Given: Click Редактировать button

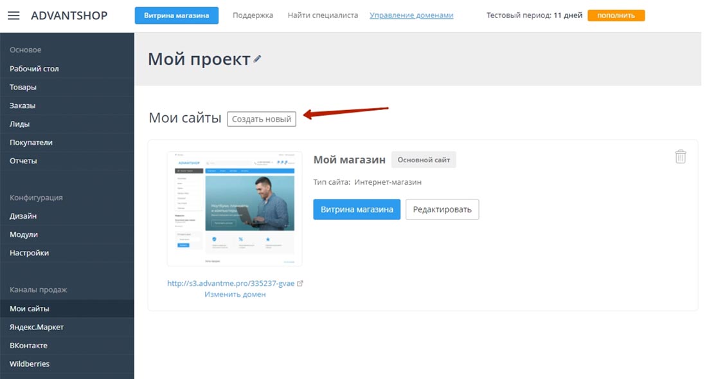Looking at the screenshot, I should [442, 209].
